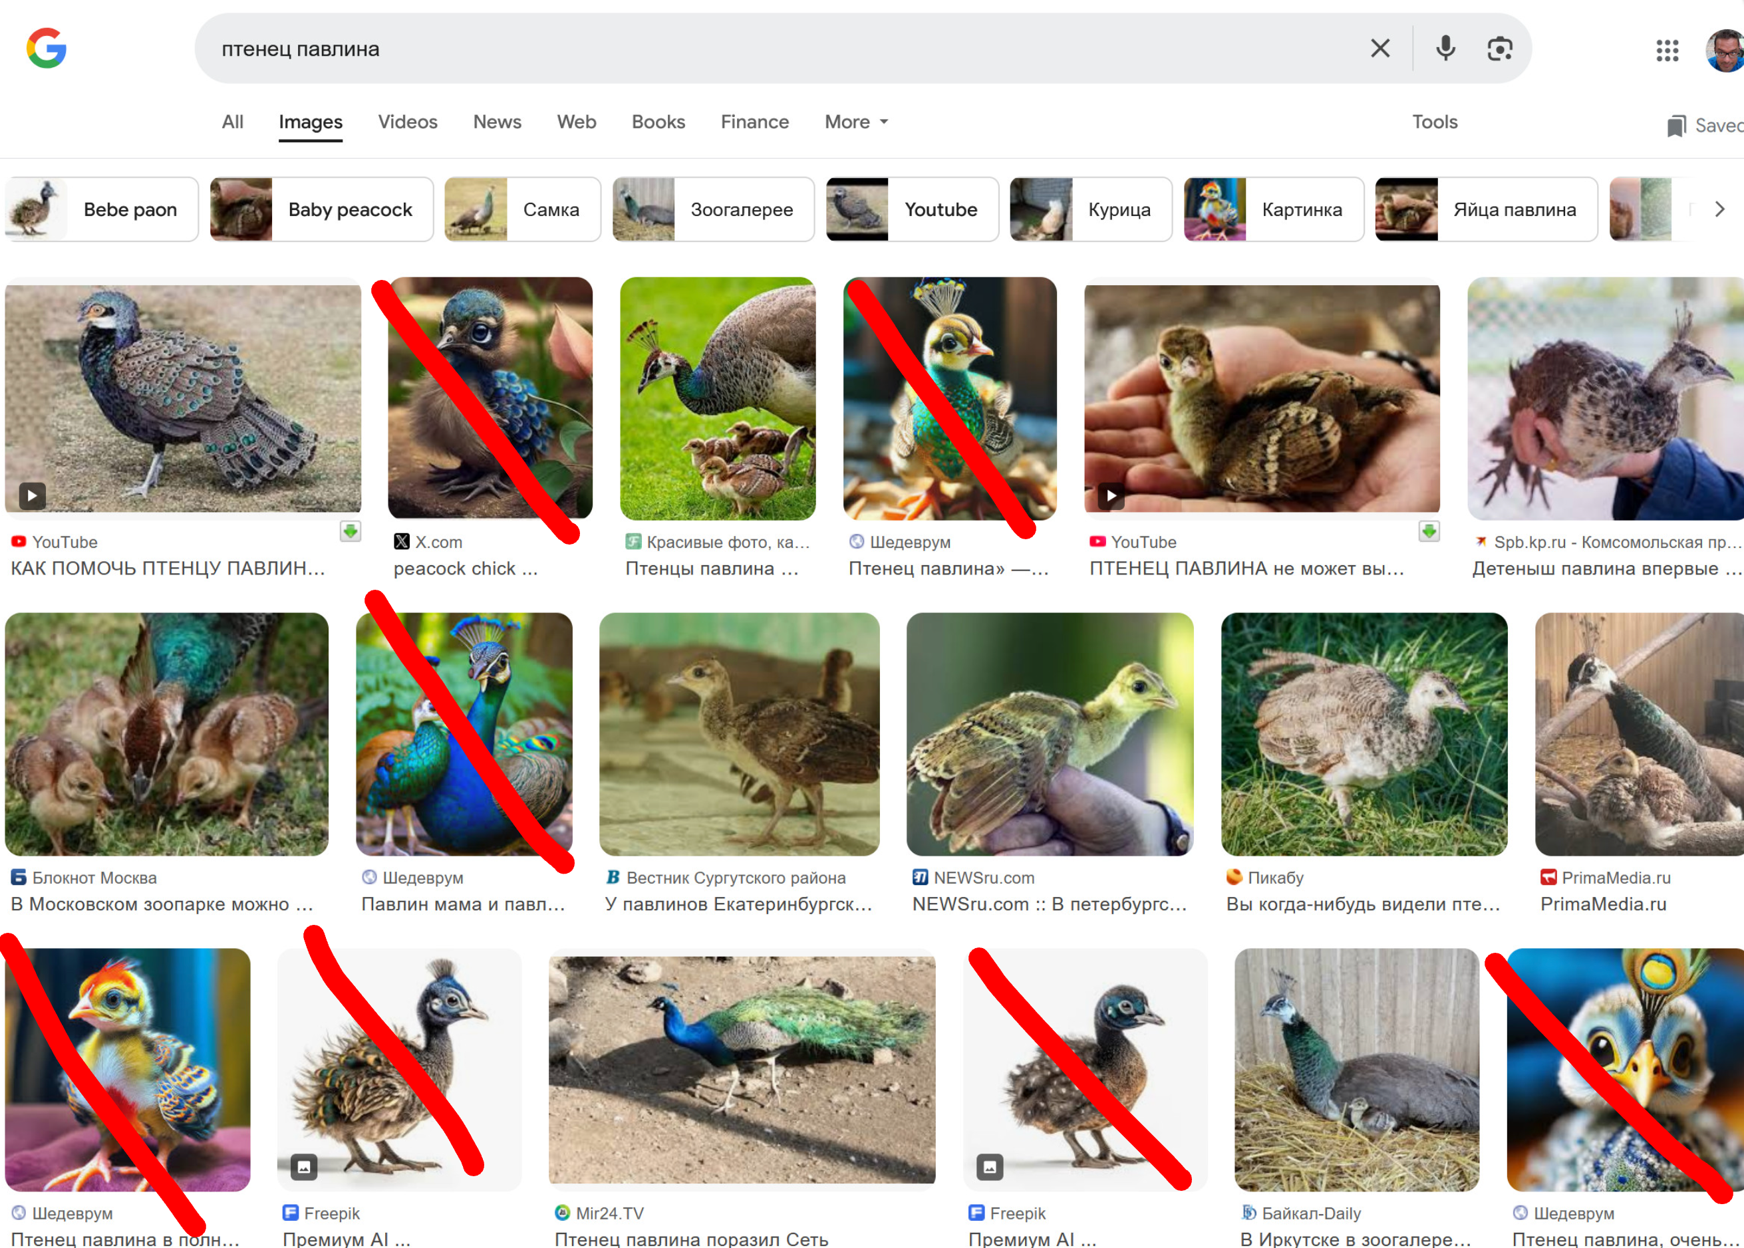Select the Youtube suggestion chip
This screenshot has height=1248, width=1744.
tap(913, 209)
